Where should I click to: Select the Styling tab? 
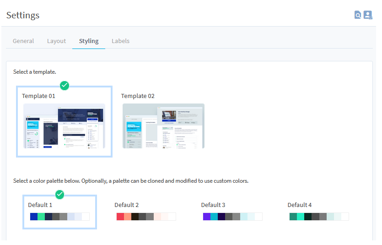pyautogui.click(x=89, y=41)
